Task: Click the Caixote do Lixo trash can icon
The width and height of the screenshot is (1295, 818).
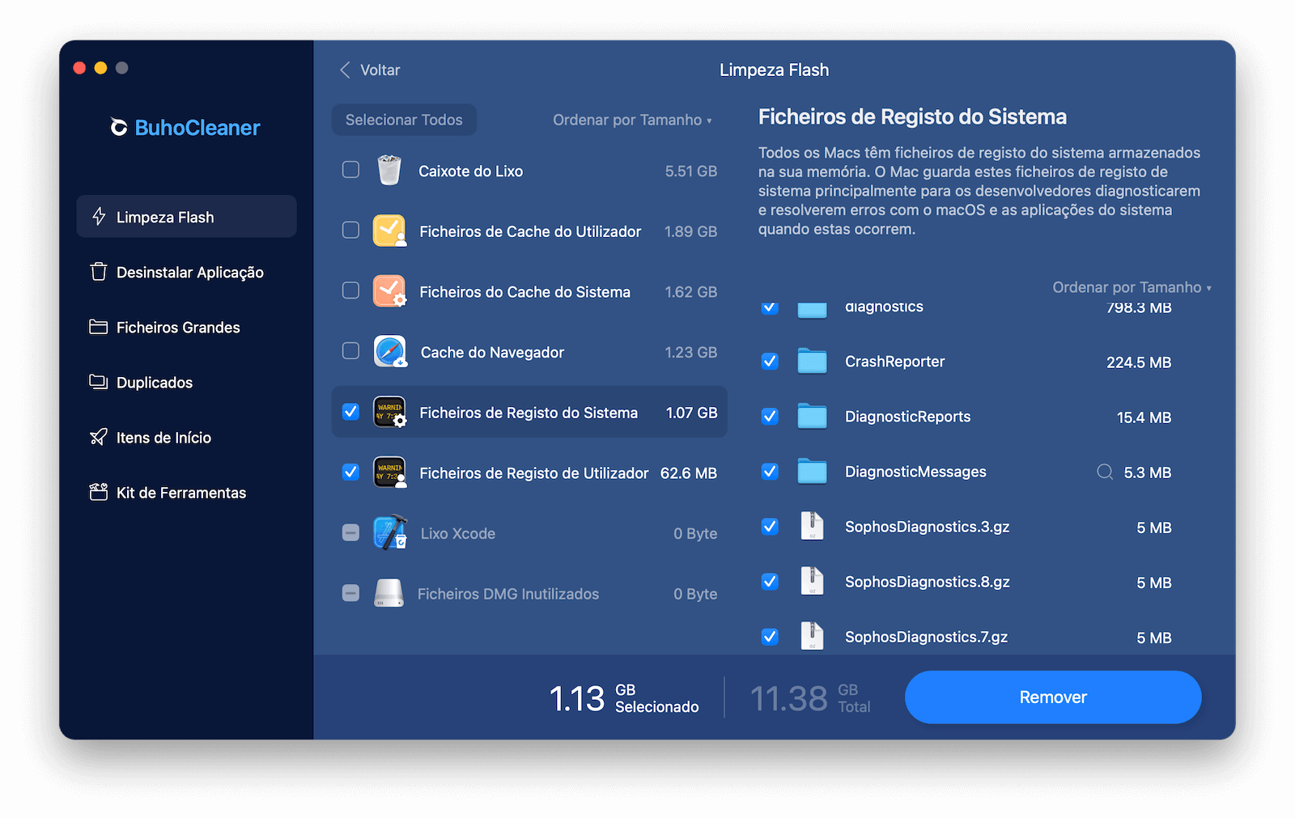Action: coord(389,171)
